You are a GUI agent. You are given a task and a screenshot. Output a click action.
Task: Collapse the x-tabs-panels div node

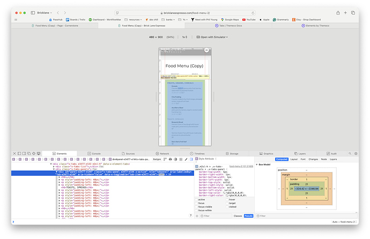[54, 169]
